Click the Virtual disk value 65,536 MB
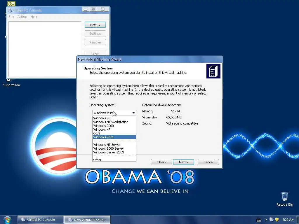The image size is (299, 224). click(x=173, y=117)
